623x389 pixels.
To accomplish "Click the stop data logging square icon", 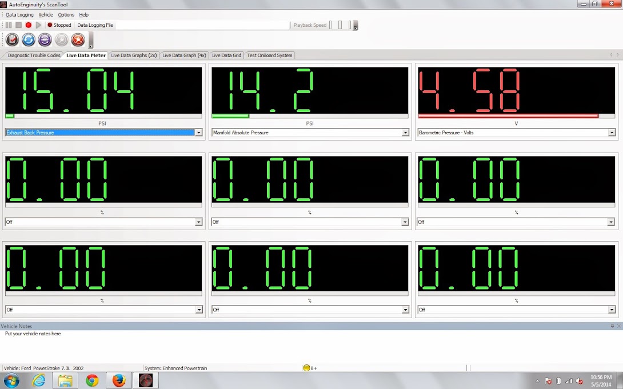I will click(18, 25).
